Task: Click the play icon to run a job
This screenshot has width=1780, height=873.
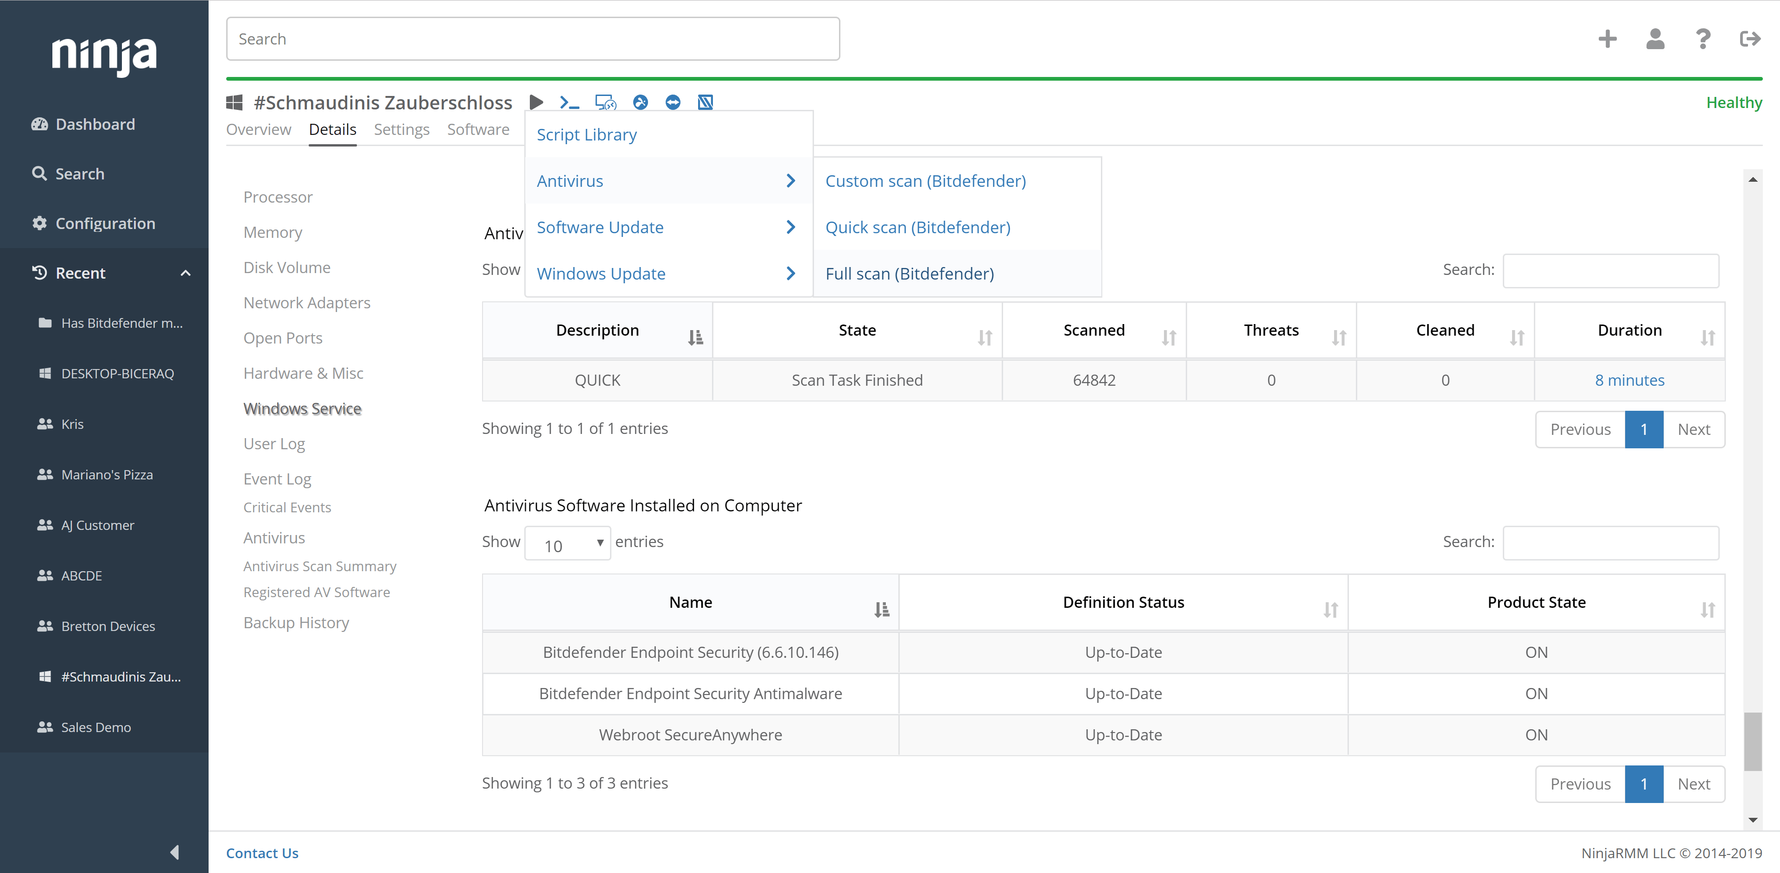Action: click(537, 102)
